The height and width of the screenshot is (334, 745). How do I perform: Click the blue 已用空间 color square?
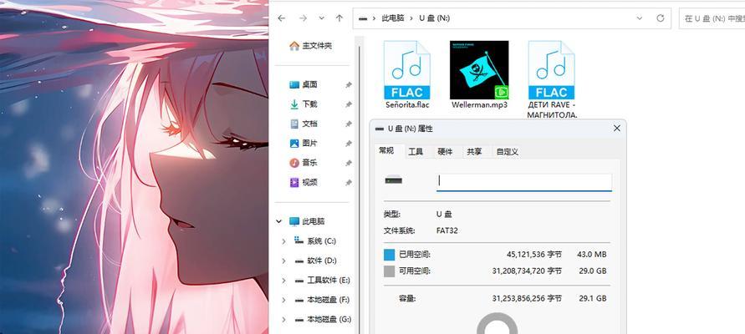389,256
